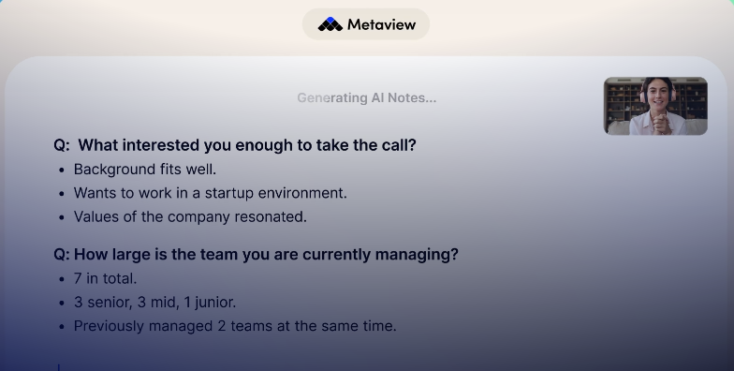Select Previously managed 2 teams note
This screenshot has height=371, width=734.
pyautogui.click(x=235, y=326)
